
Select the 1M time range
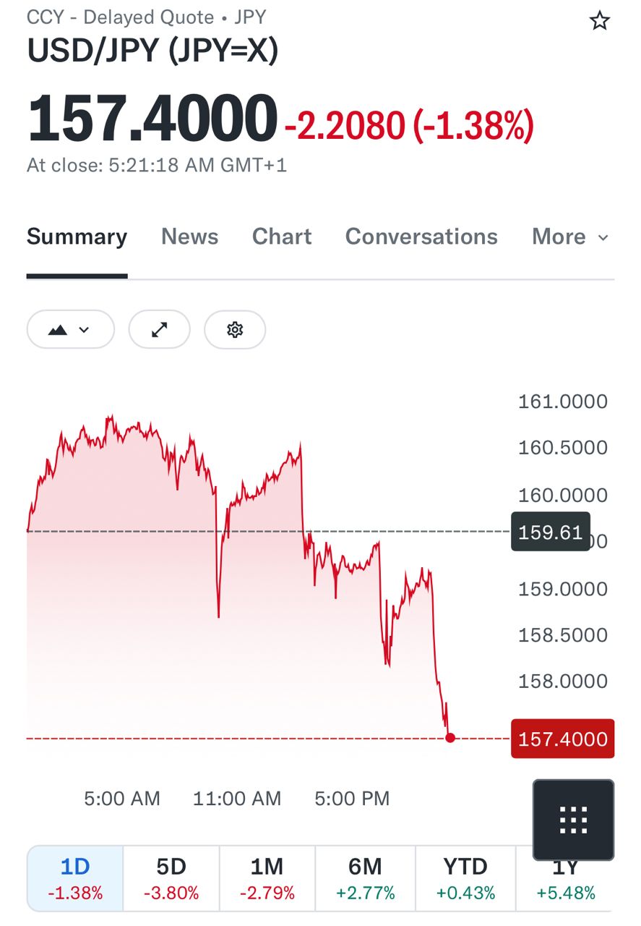click(267, 878)
